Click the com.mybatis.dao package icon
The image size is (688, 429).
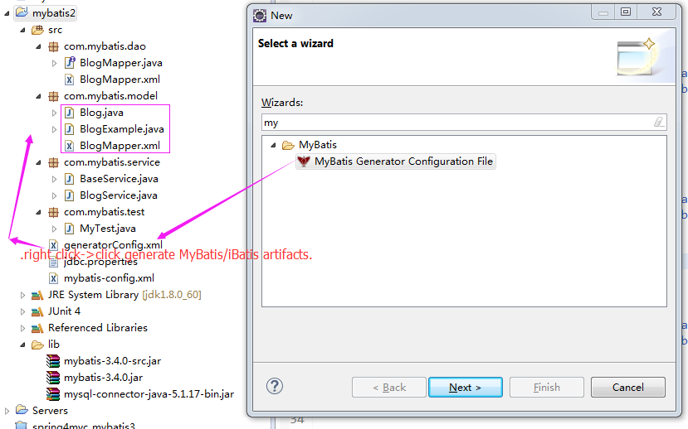point(54,46)
